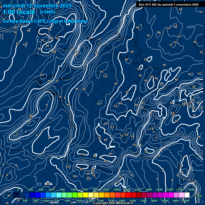
Task: Click the legend label '2000'
Action: pos(127,190)
